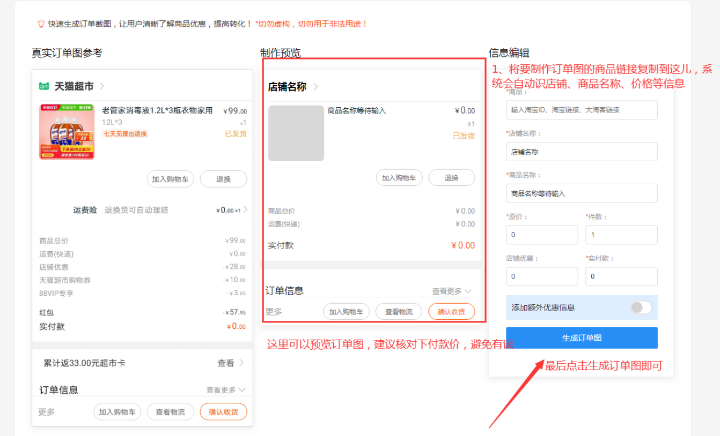Click 加入购物车 beside 退换 in reference order
Image resolution: width=720 pixels, height=436 pixels.
coord(170,179)
